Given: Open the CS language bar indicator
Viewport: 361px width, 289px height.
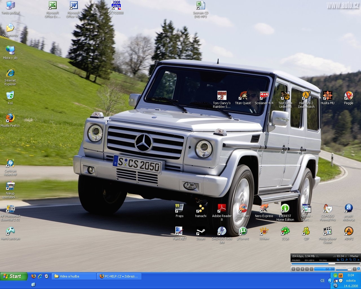Looking at the screenshot, I should point(322,281).
